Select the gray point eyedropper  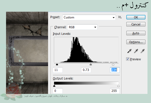[136, 51]
